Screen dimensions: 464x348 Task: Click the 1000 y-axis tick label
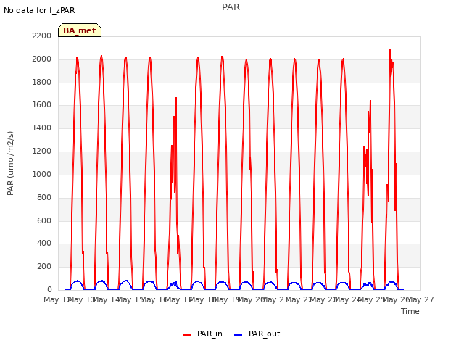(42, 174)
